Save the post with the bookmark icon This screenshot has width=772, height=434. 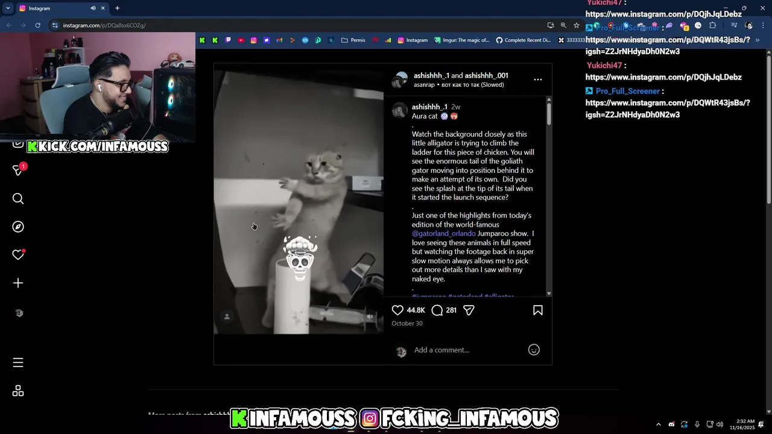[538, 310]
